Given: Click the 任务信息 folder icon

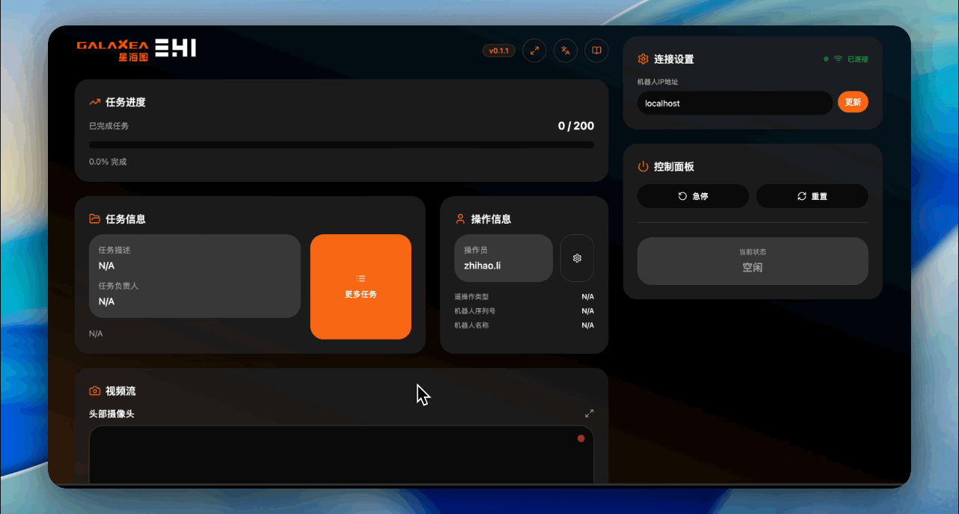Looking at the screenshot, I should coord(93,218).
